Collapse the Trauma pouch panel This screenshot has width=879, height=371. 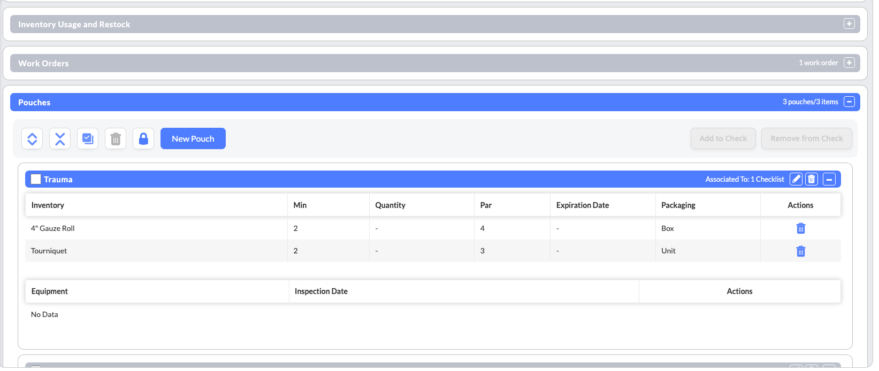(829, 179)
